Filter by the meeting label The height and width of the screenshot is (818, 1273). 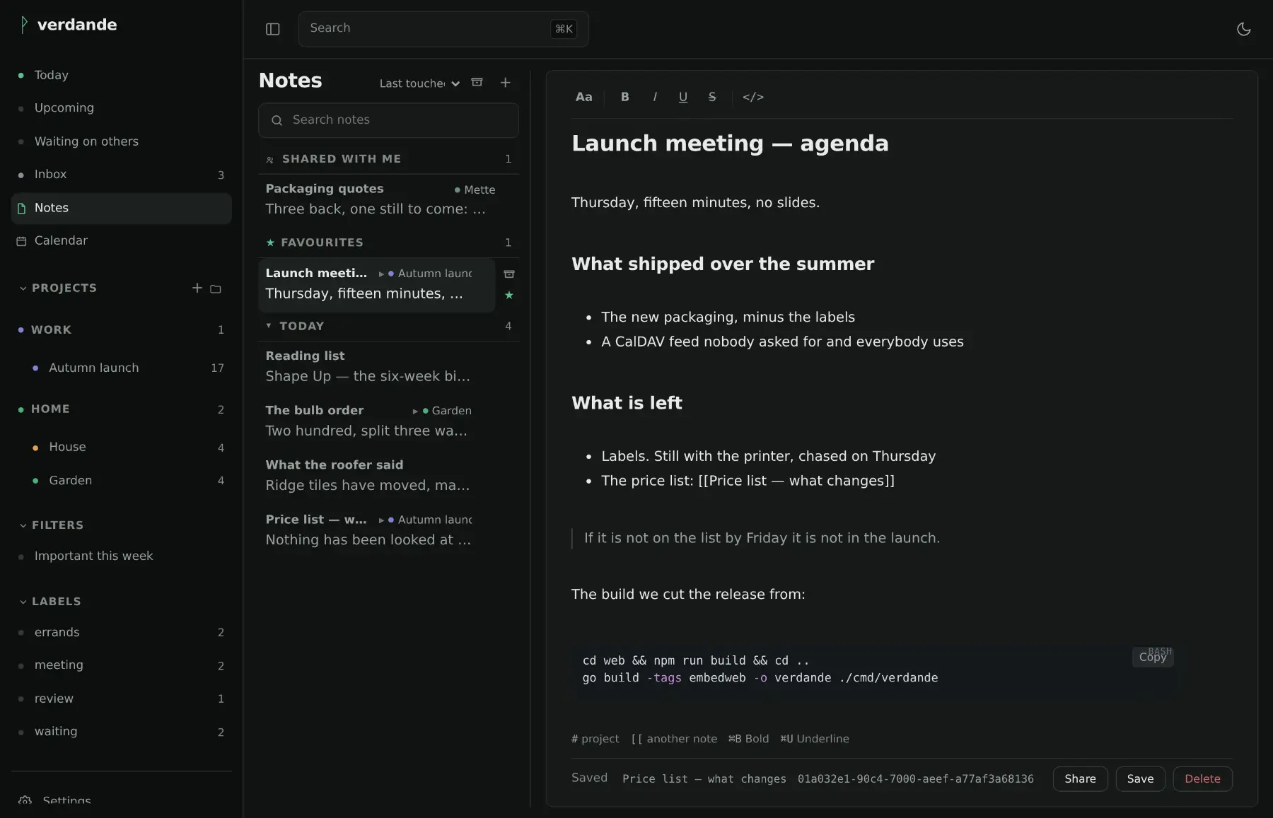(x=121, y=665)
